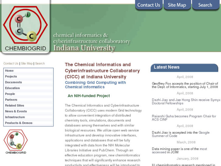Image resolution: width=221 pixels, height=166 pixels.
Task: Open the Dazhi Jiao Symyx Doctoral Fellowships news
Action: tap(186, 101)
